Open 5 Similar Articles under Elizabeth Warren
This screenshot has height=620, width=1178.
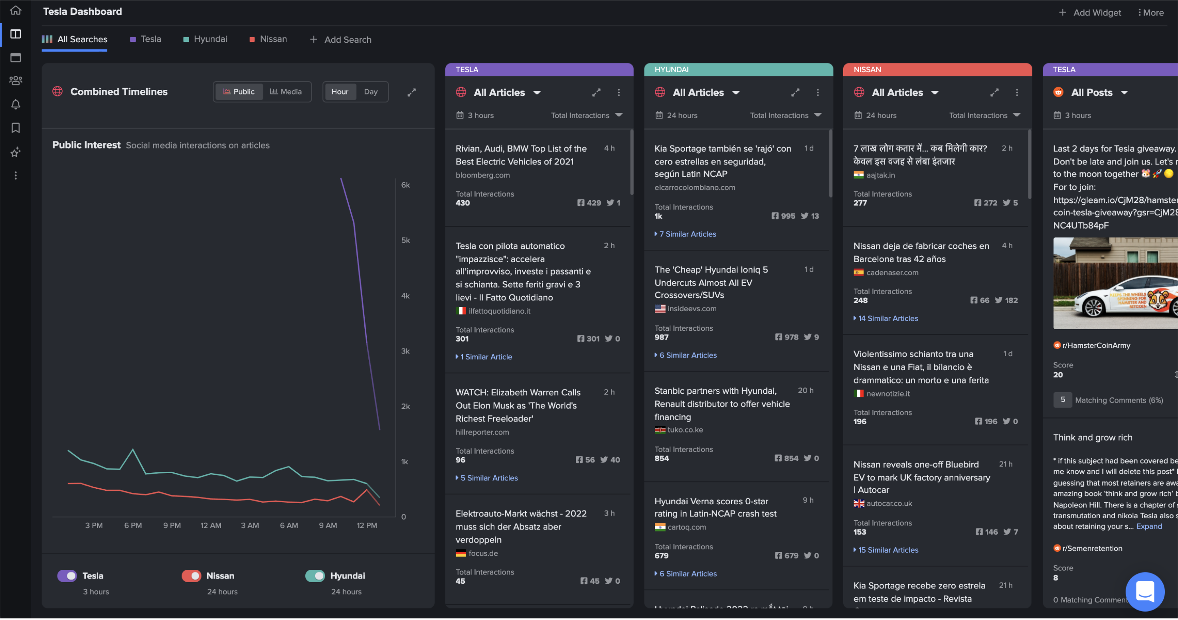(x=486, y=478)
